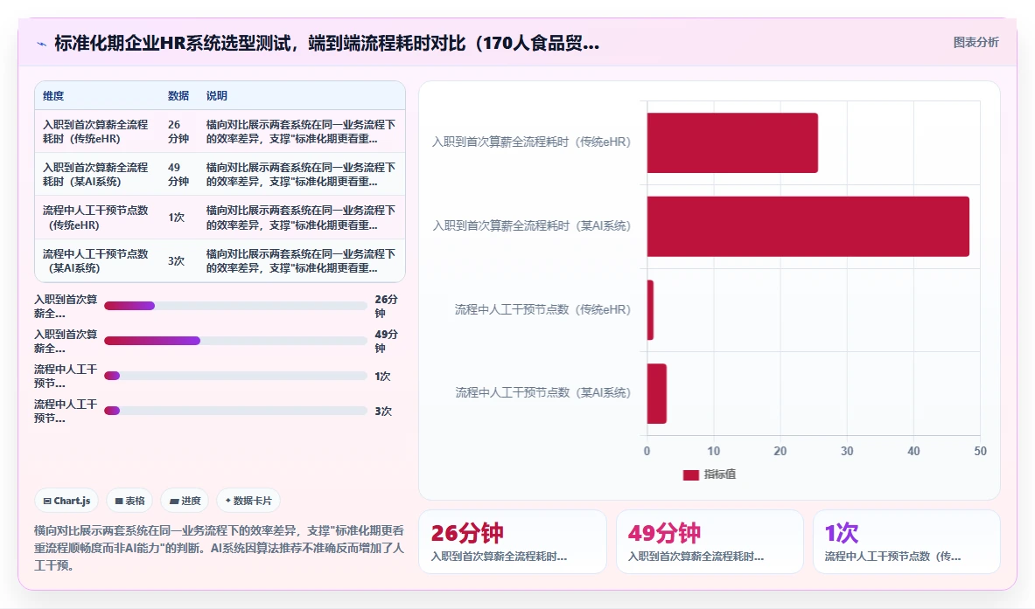Select the 进度 tag chip

pos(185,501)
